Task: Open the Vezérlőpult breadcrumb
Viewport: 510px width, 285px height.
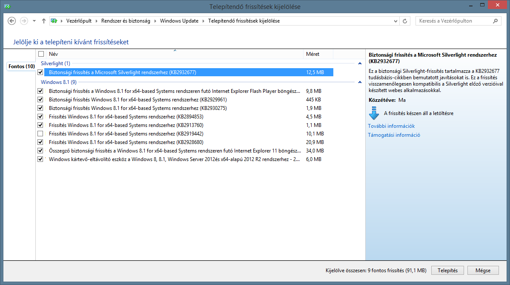Action: (79, 21)
